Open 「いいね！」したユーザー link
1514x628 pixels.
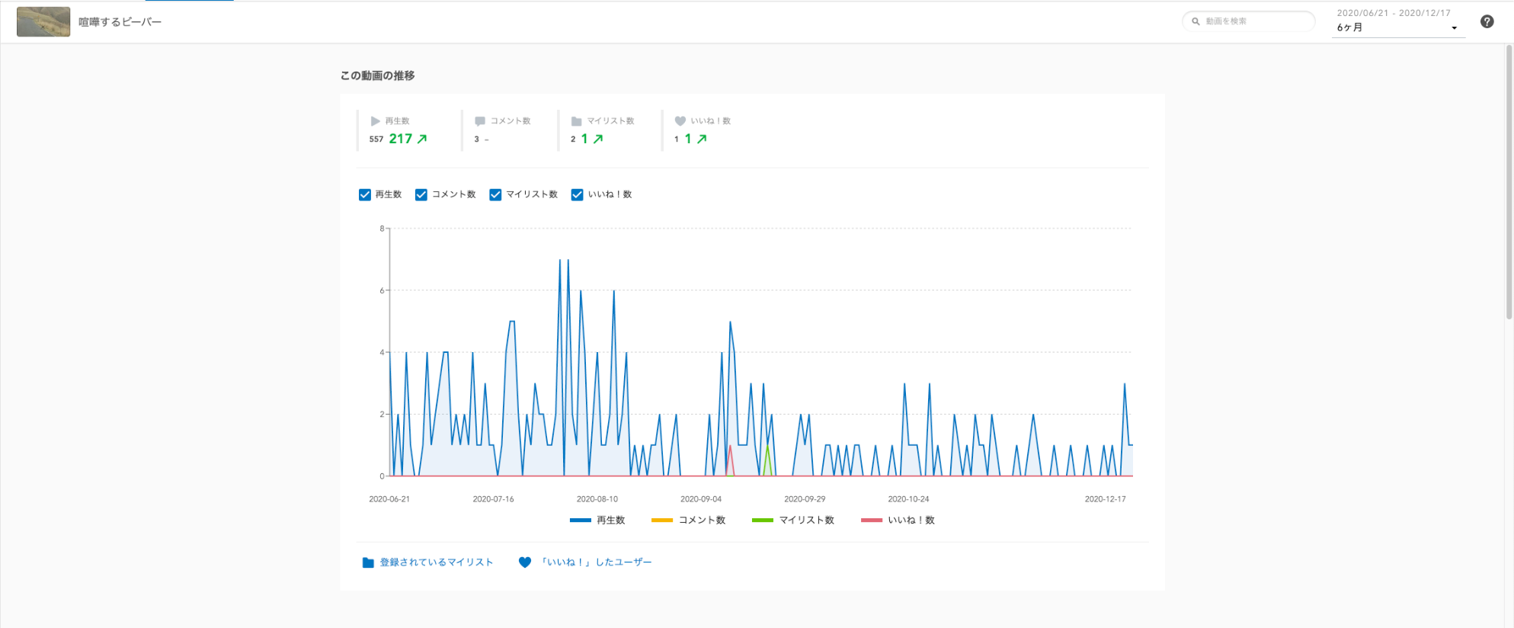point(596,562)
